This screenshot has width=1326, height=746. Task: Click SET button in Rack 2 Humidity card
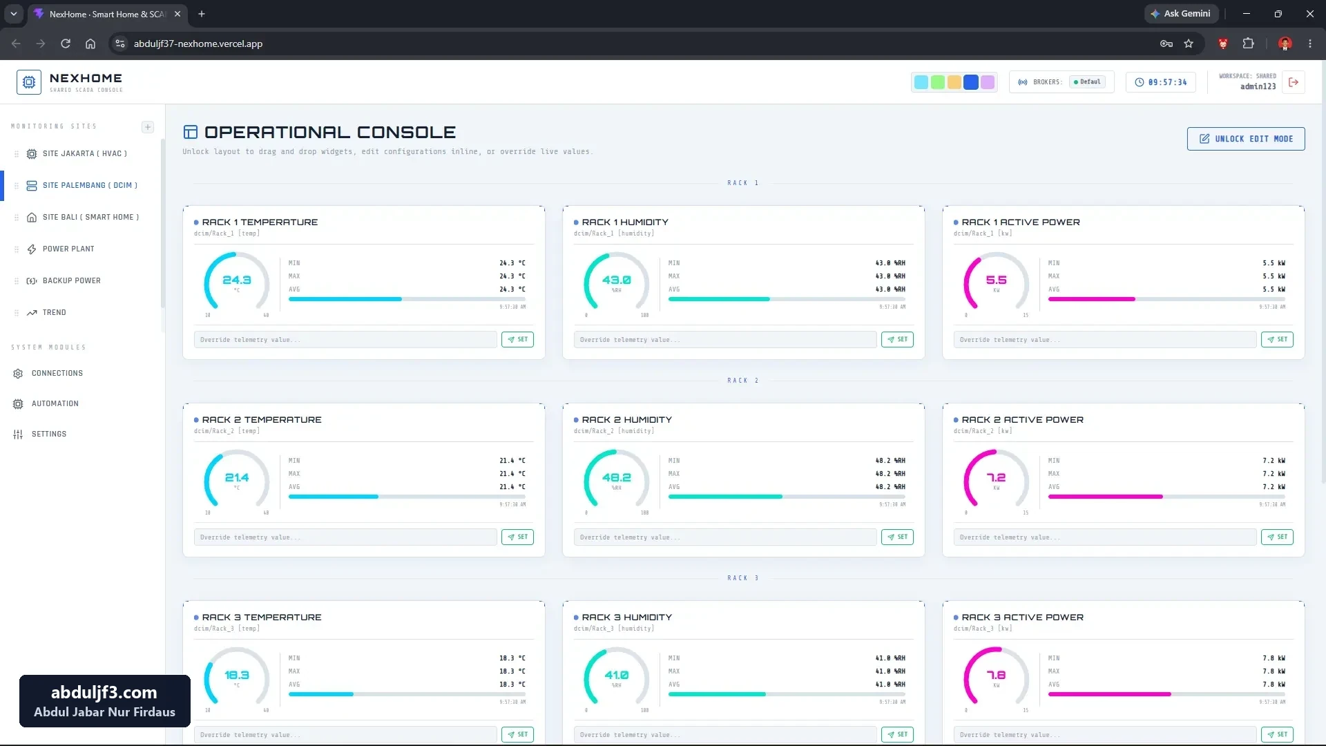[897, 537]
